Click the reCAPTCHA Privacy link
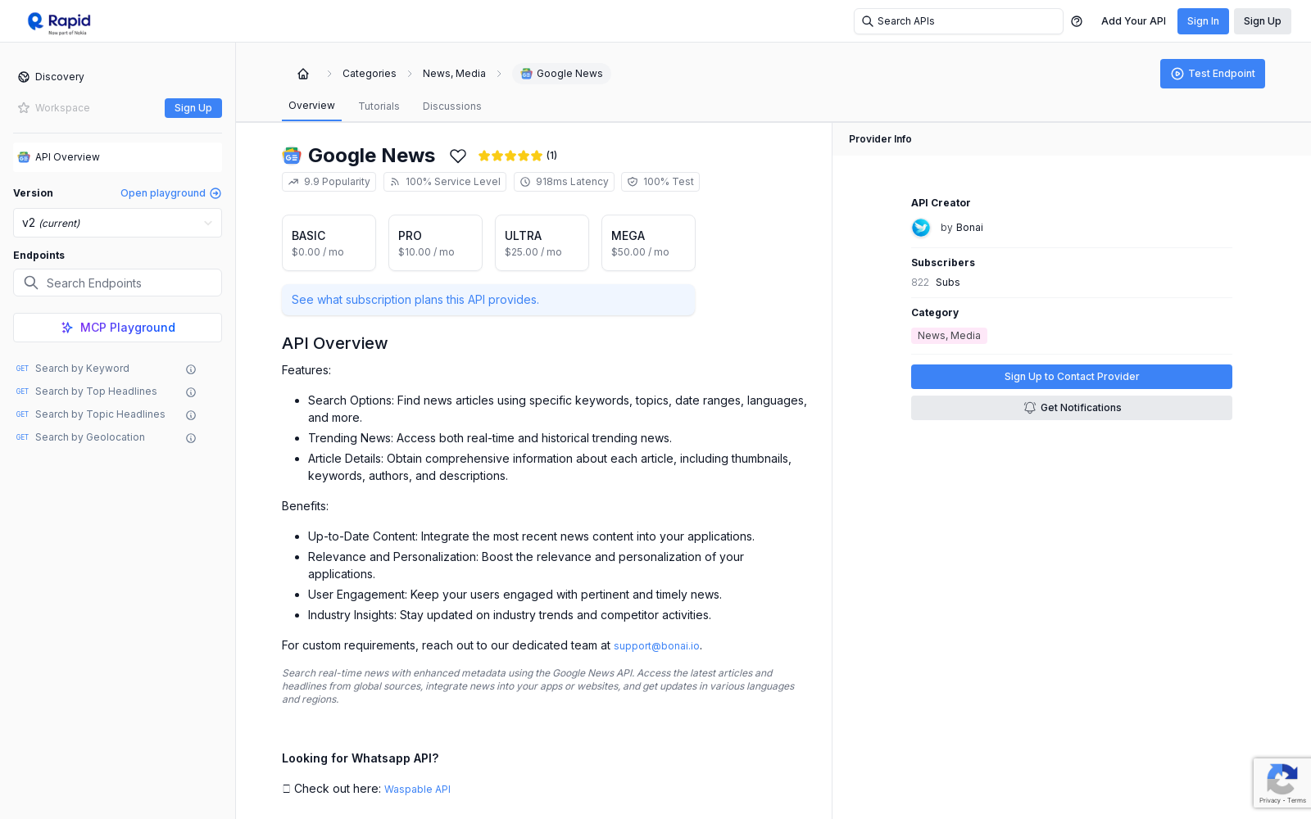 click(x=1269, y=800)
